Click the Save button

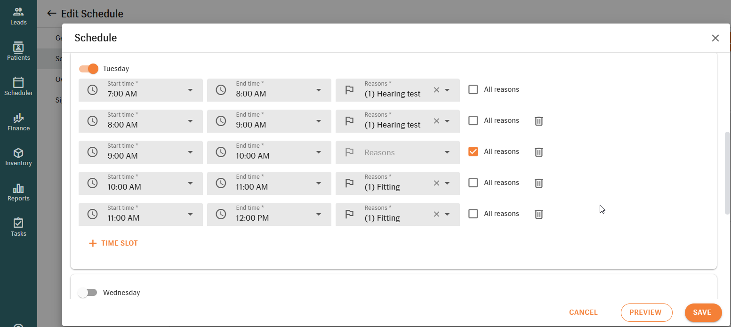703,312
